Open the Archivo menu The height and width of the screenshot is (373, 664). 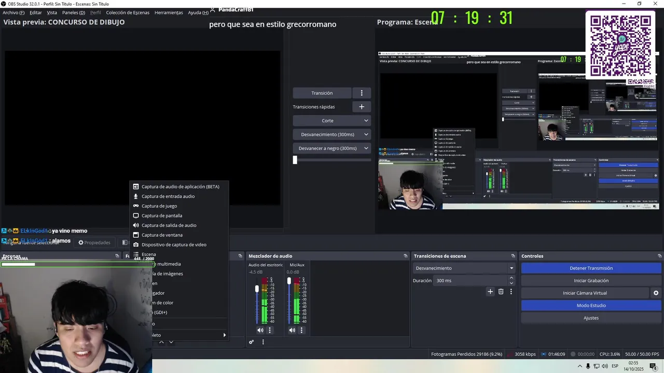pyautogui.click(x=13, y=12)
